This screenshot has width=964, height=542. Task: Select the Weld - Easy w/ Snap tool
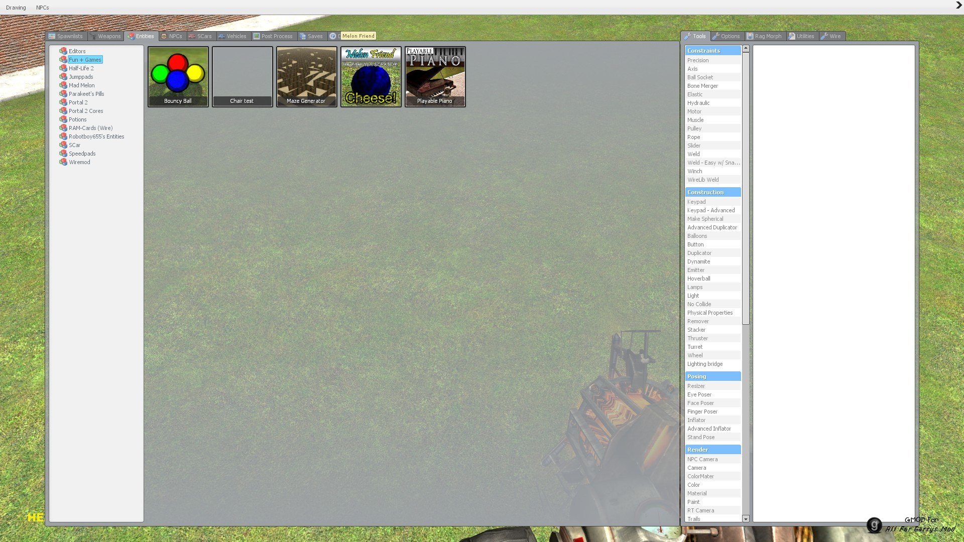point(713,163)
